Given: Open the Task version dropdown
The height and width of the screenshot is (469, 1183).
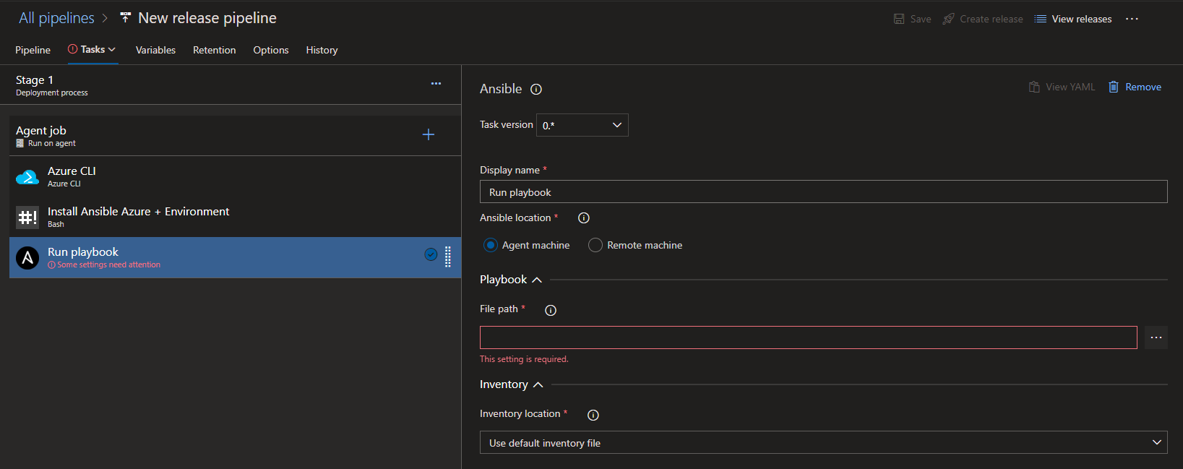Looking at the screenshot, I should 582,125.
